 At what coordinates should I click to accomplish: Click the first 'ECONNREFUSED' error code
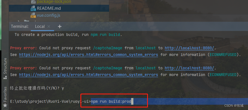click(223, 55)
